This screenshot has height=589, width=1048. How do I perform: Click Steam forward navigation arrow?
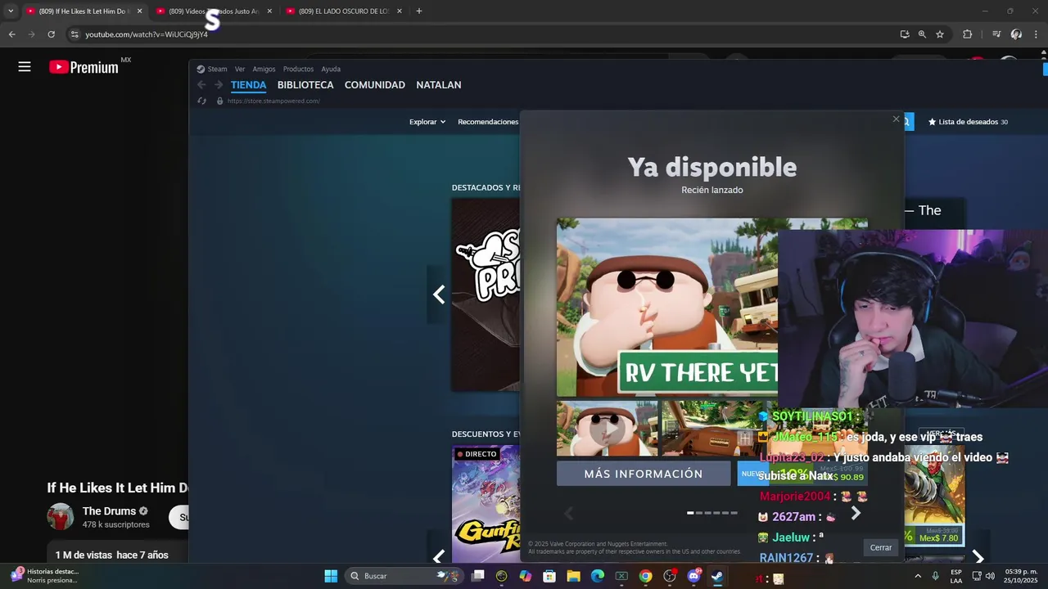[219, 85]
